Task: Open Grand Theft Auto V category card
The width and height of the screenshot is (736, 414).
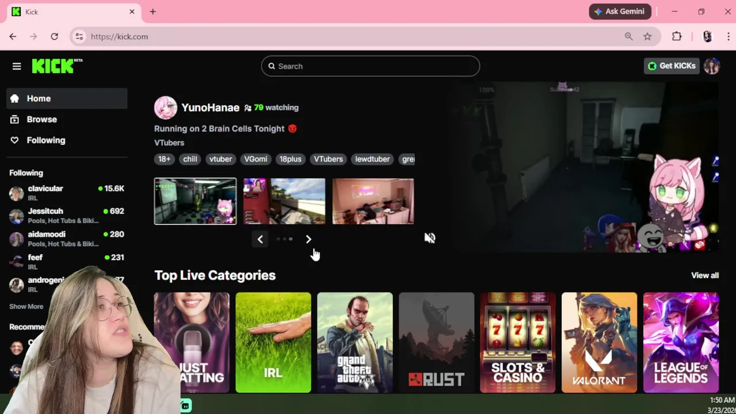Action: point(355,343)
